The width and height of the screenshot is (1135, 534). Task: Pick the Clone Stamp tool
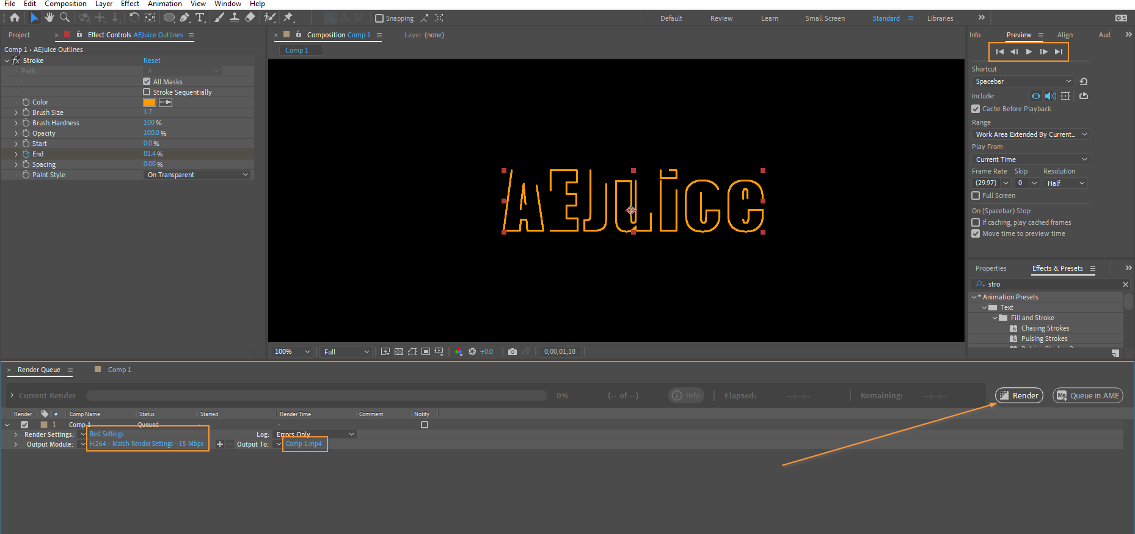tap(234, 18)
